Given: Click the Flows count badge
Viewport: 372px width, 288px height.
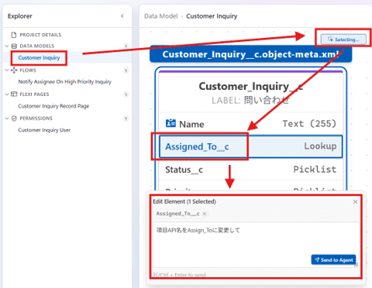Looking at the screenshot, I should coord(126,70).
